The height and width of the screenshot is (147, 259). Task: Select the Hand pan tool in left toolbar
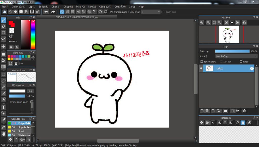click(4, 133)
